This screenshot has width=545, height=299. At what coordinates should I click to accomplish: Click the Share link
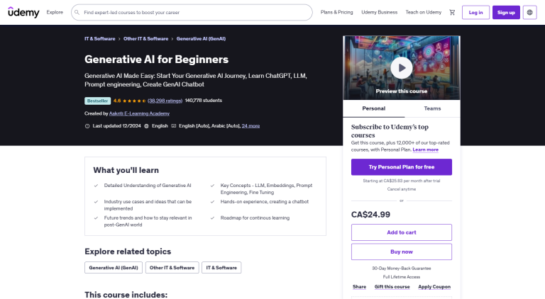click(x=359, y=287)
